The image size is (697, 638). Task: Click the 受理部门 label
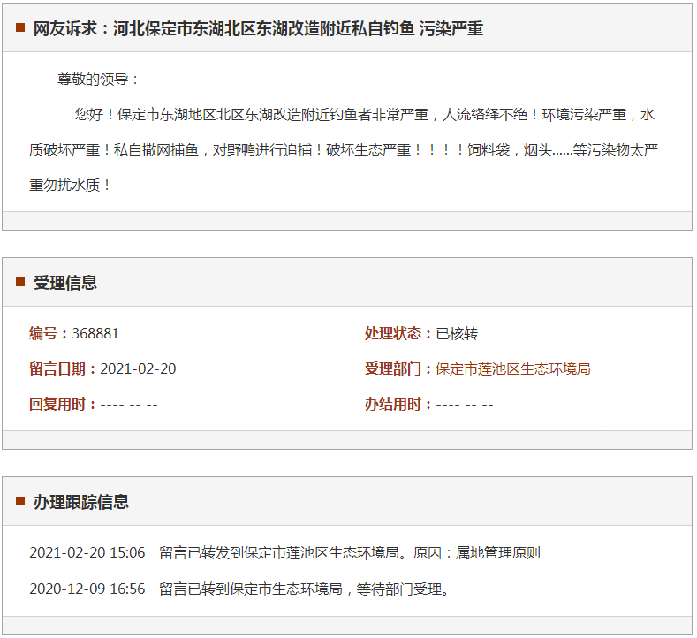click(398, 368)
